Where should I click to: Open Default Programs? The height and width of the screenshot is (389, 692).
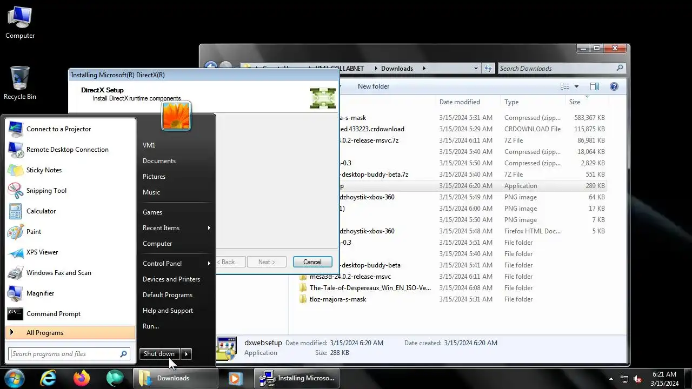point(168,295)
